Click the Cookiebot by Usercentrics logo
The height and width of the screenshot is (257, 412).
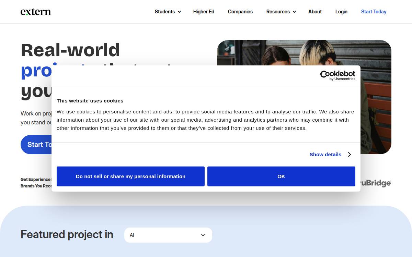click(338, 75)
